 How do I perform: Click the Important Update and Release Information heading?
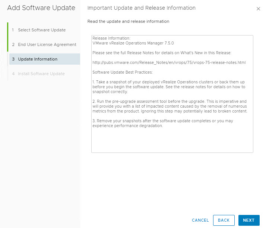coord(141,8)
